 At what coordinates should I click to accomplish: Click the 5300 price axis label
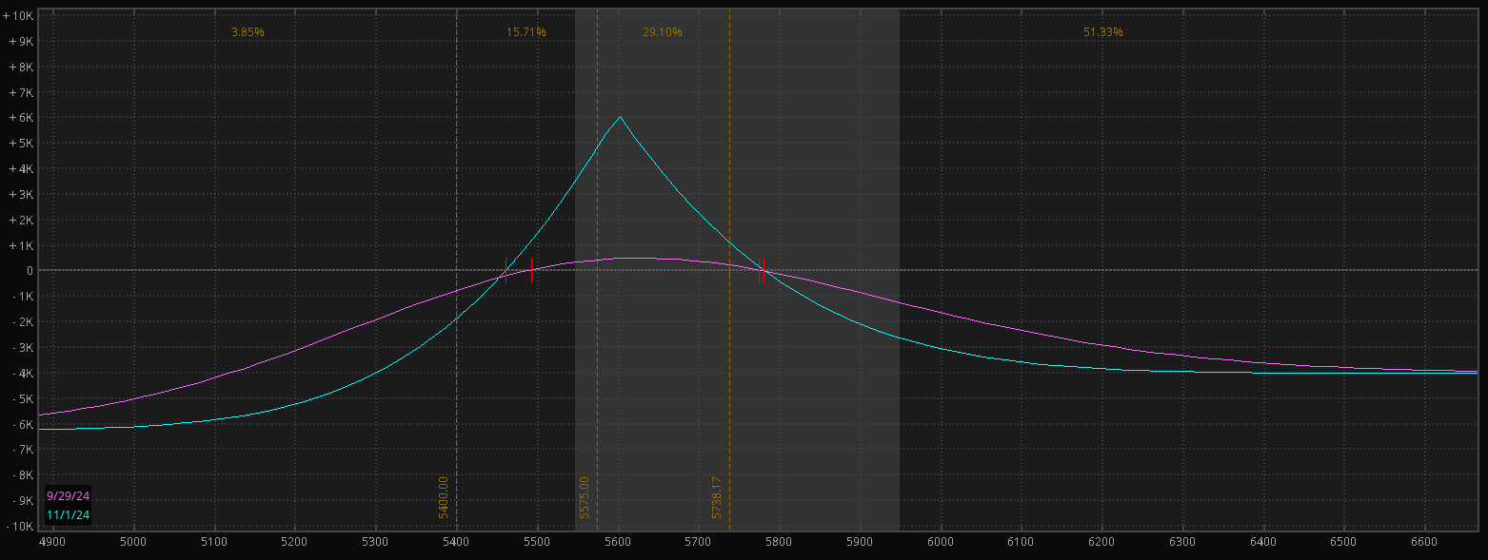pos(376,541)
